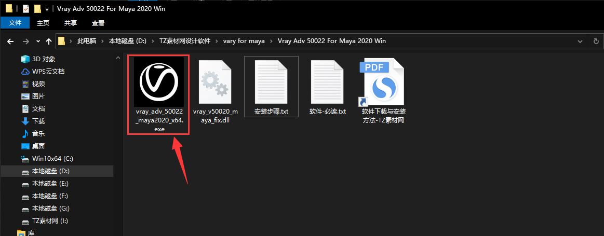This screenshot has height=236, width=604.
Task: Expand the chevron after 此电脑 breadcrumb
Action: [x=103, y=41]
